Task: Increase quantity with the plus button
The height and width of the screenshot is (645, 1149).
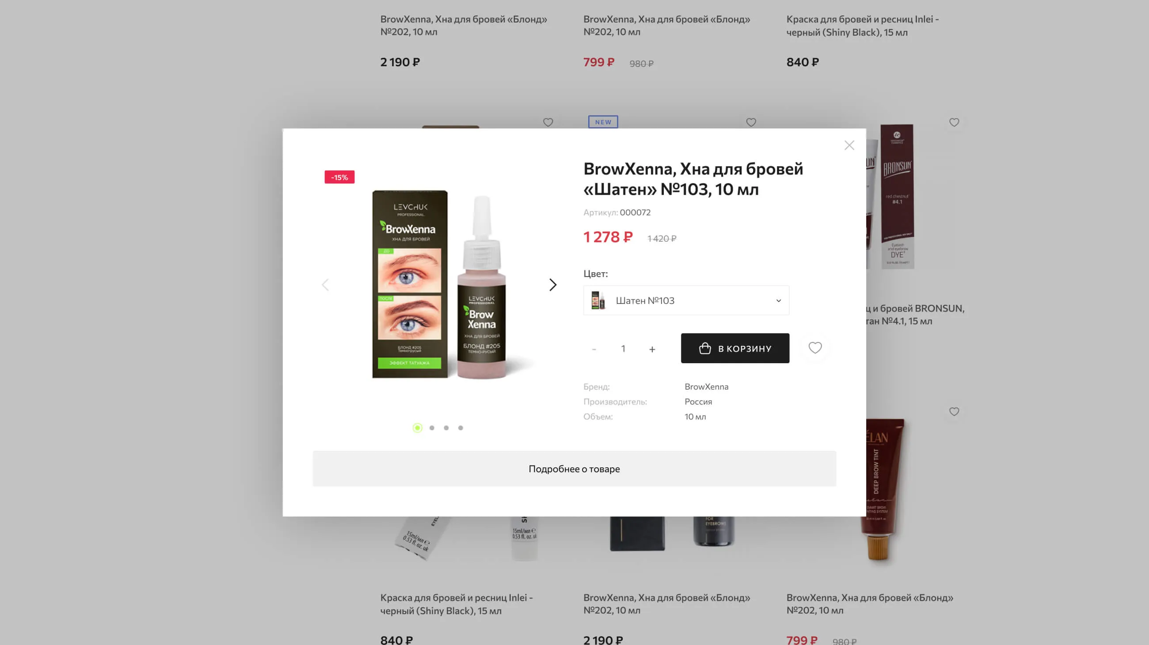Action: click(652, 349)
